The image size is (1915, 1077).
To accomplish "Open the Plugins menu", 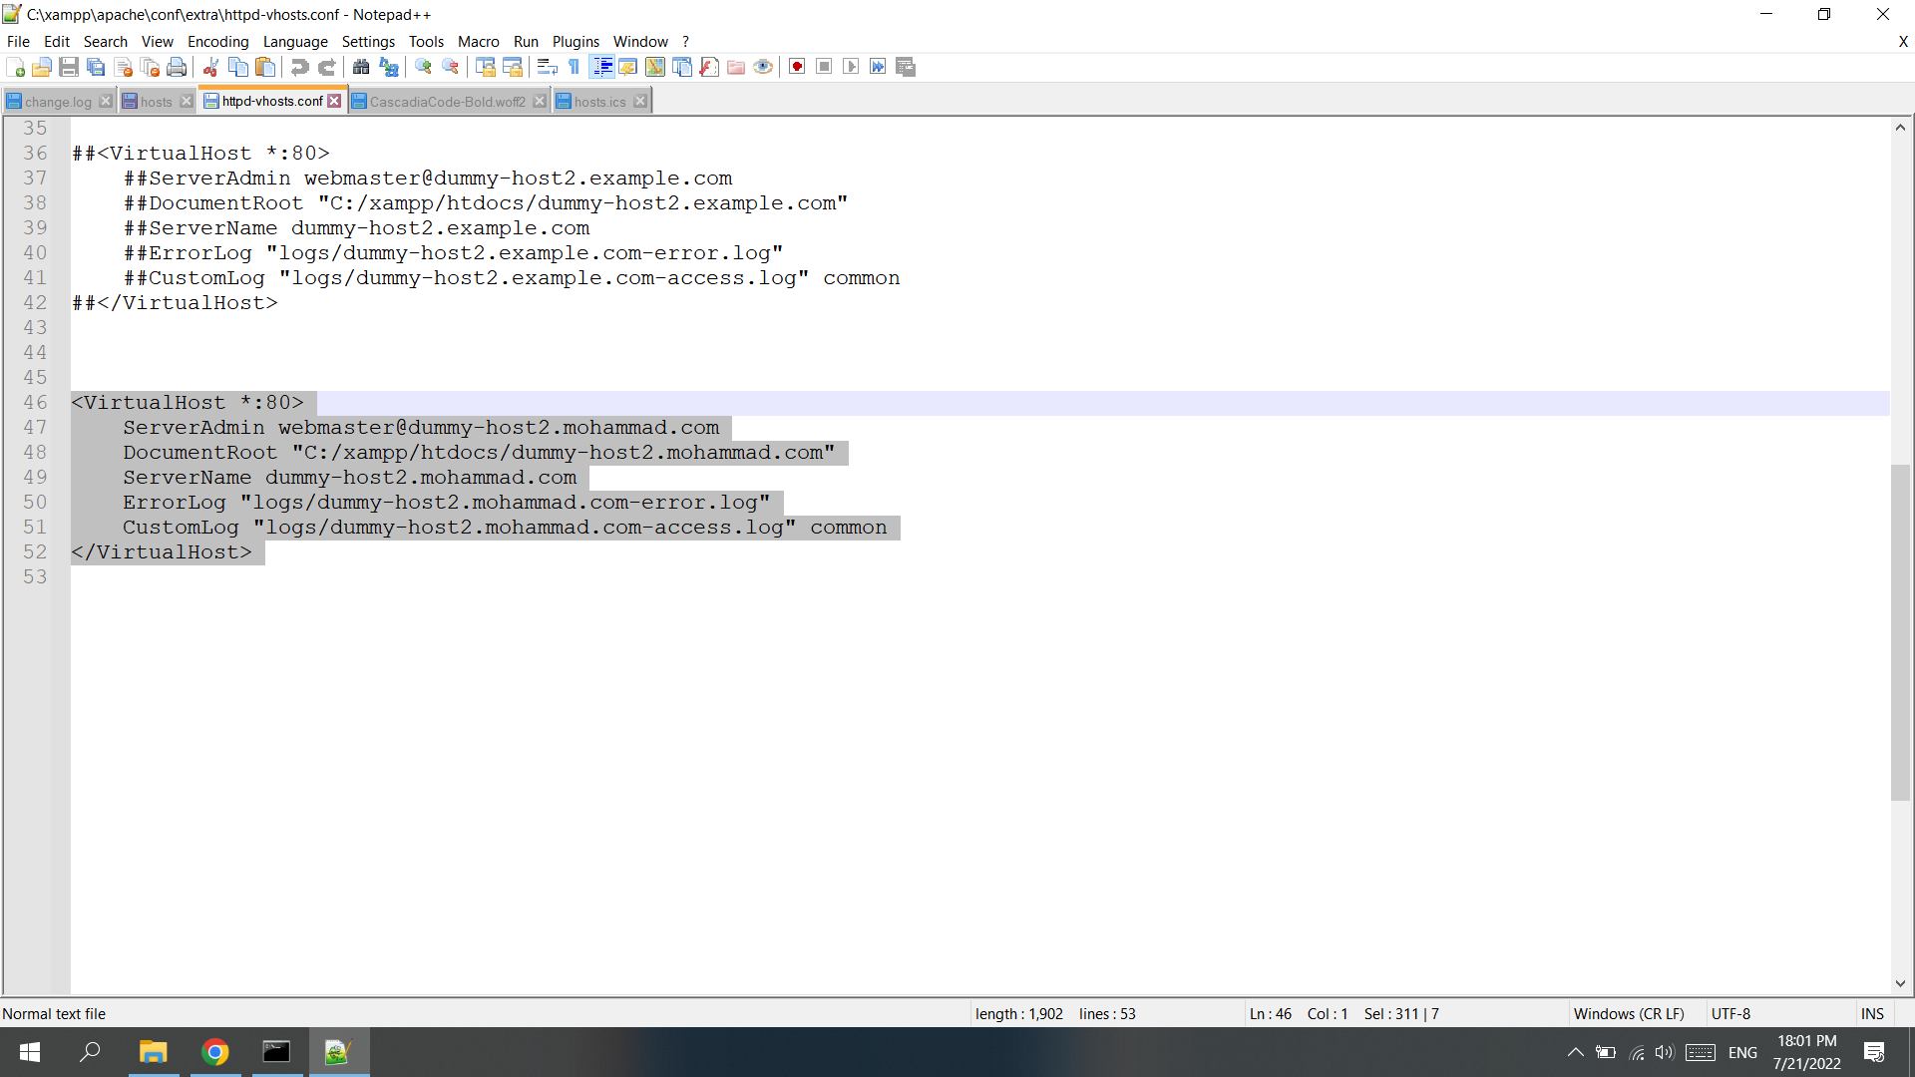I will click(576, 41).
